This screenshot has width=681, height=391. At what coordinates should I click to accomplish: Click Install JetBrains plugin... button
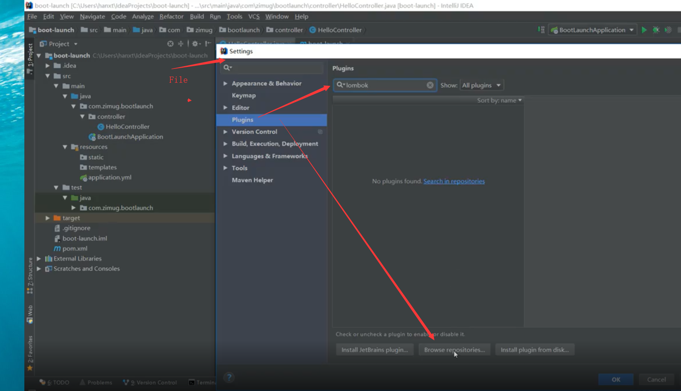375,350
